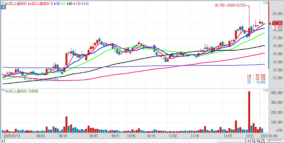Click horizontal scrollbar left arrow
284x143 pixels.
click(x=3, y=141)
